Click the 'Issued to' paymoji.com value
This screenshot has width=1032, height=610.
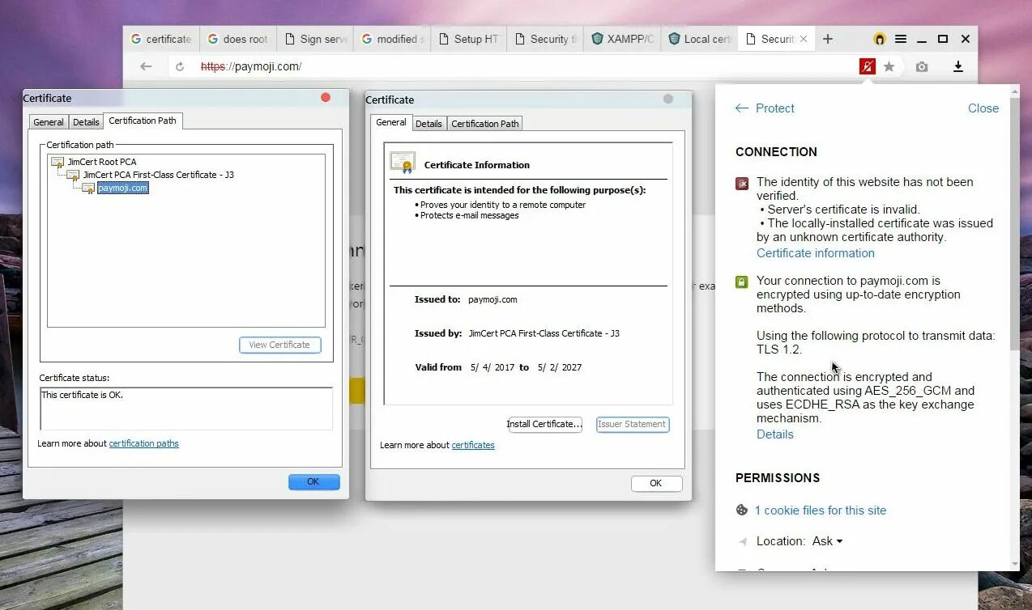[x=493, y=299]
